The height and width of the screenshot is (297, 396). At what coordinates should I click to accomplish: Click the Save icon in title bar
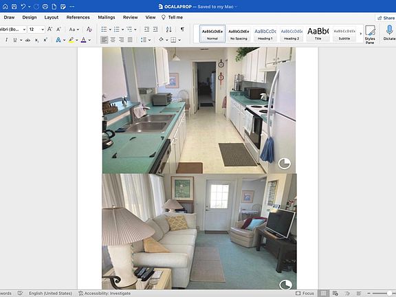14,7
